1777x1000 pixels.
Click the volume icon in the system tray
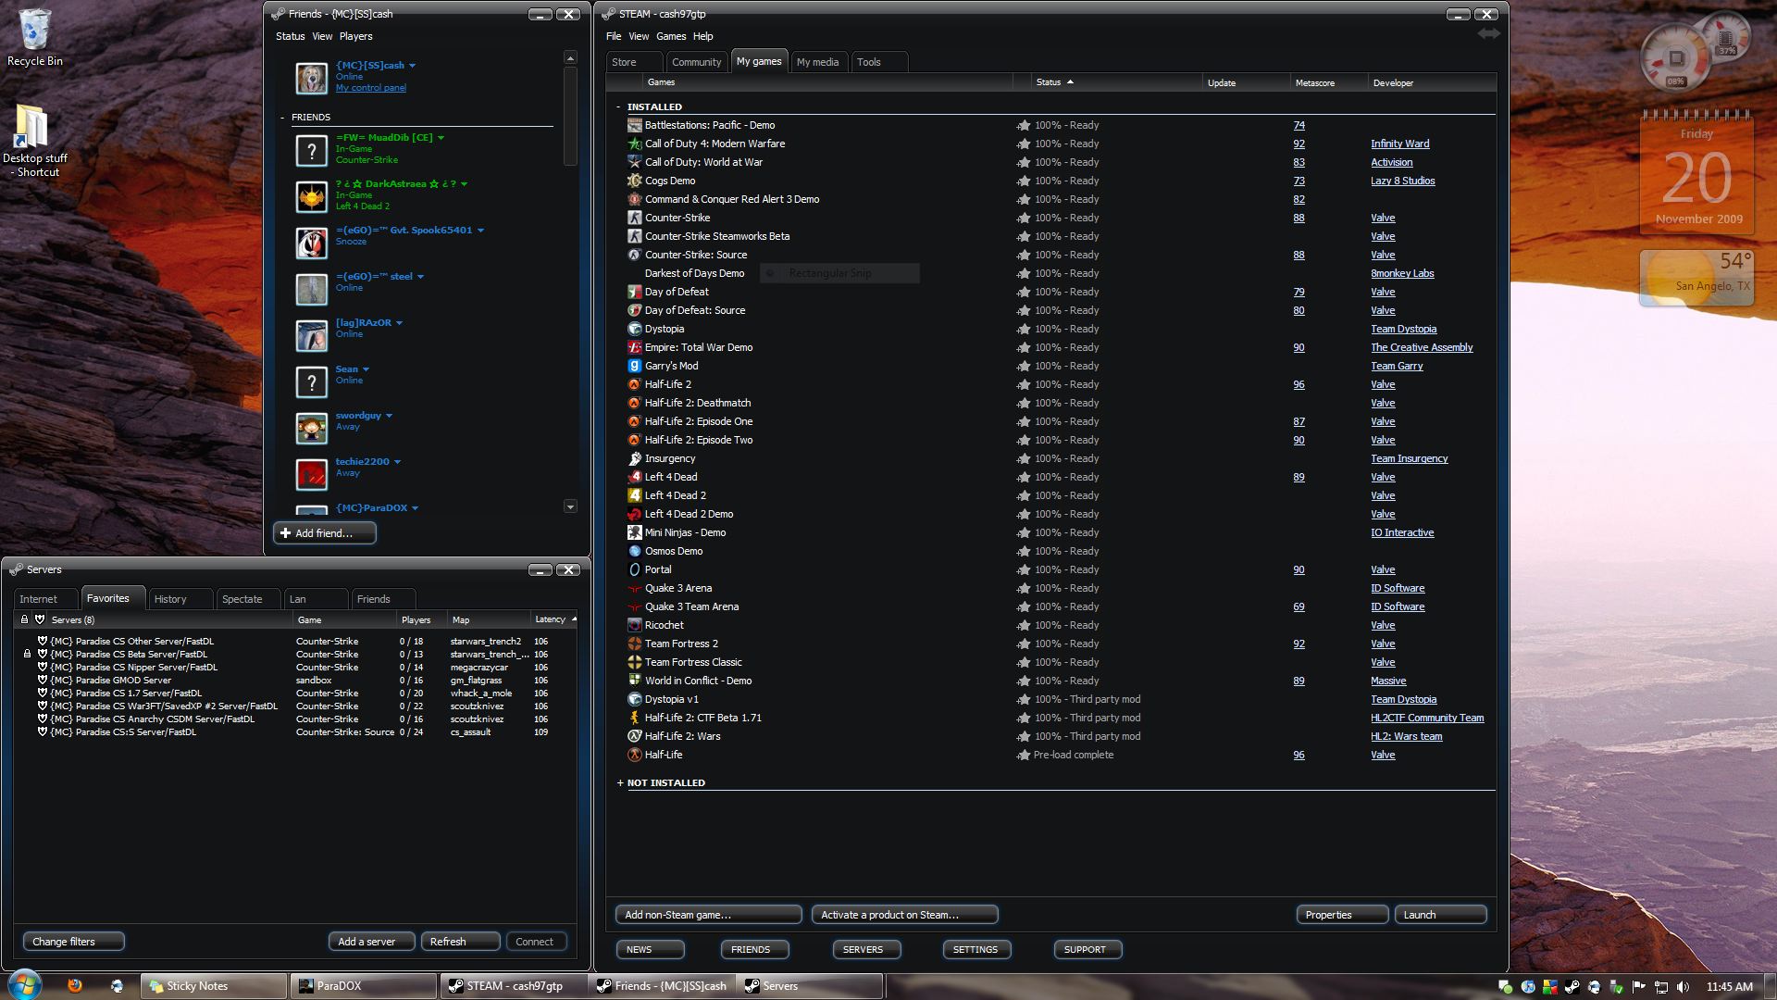(x=1683, y=986)
